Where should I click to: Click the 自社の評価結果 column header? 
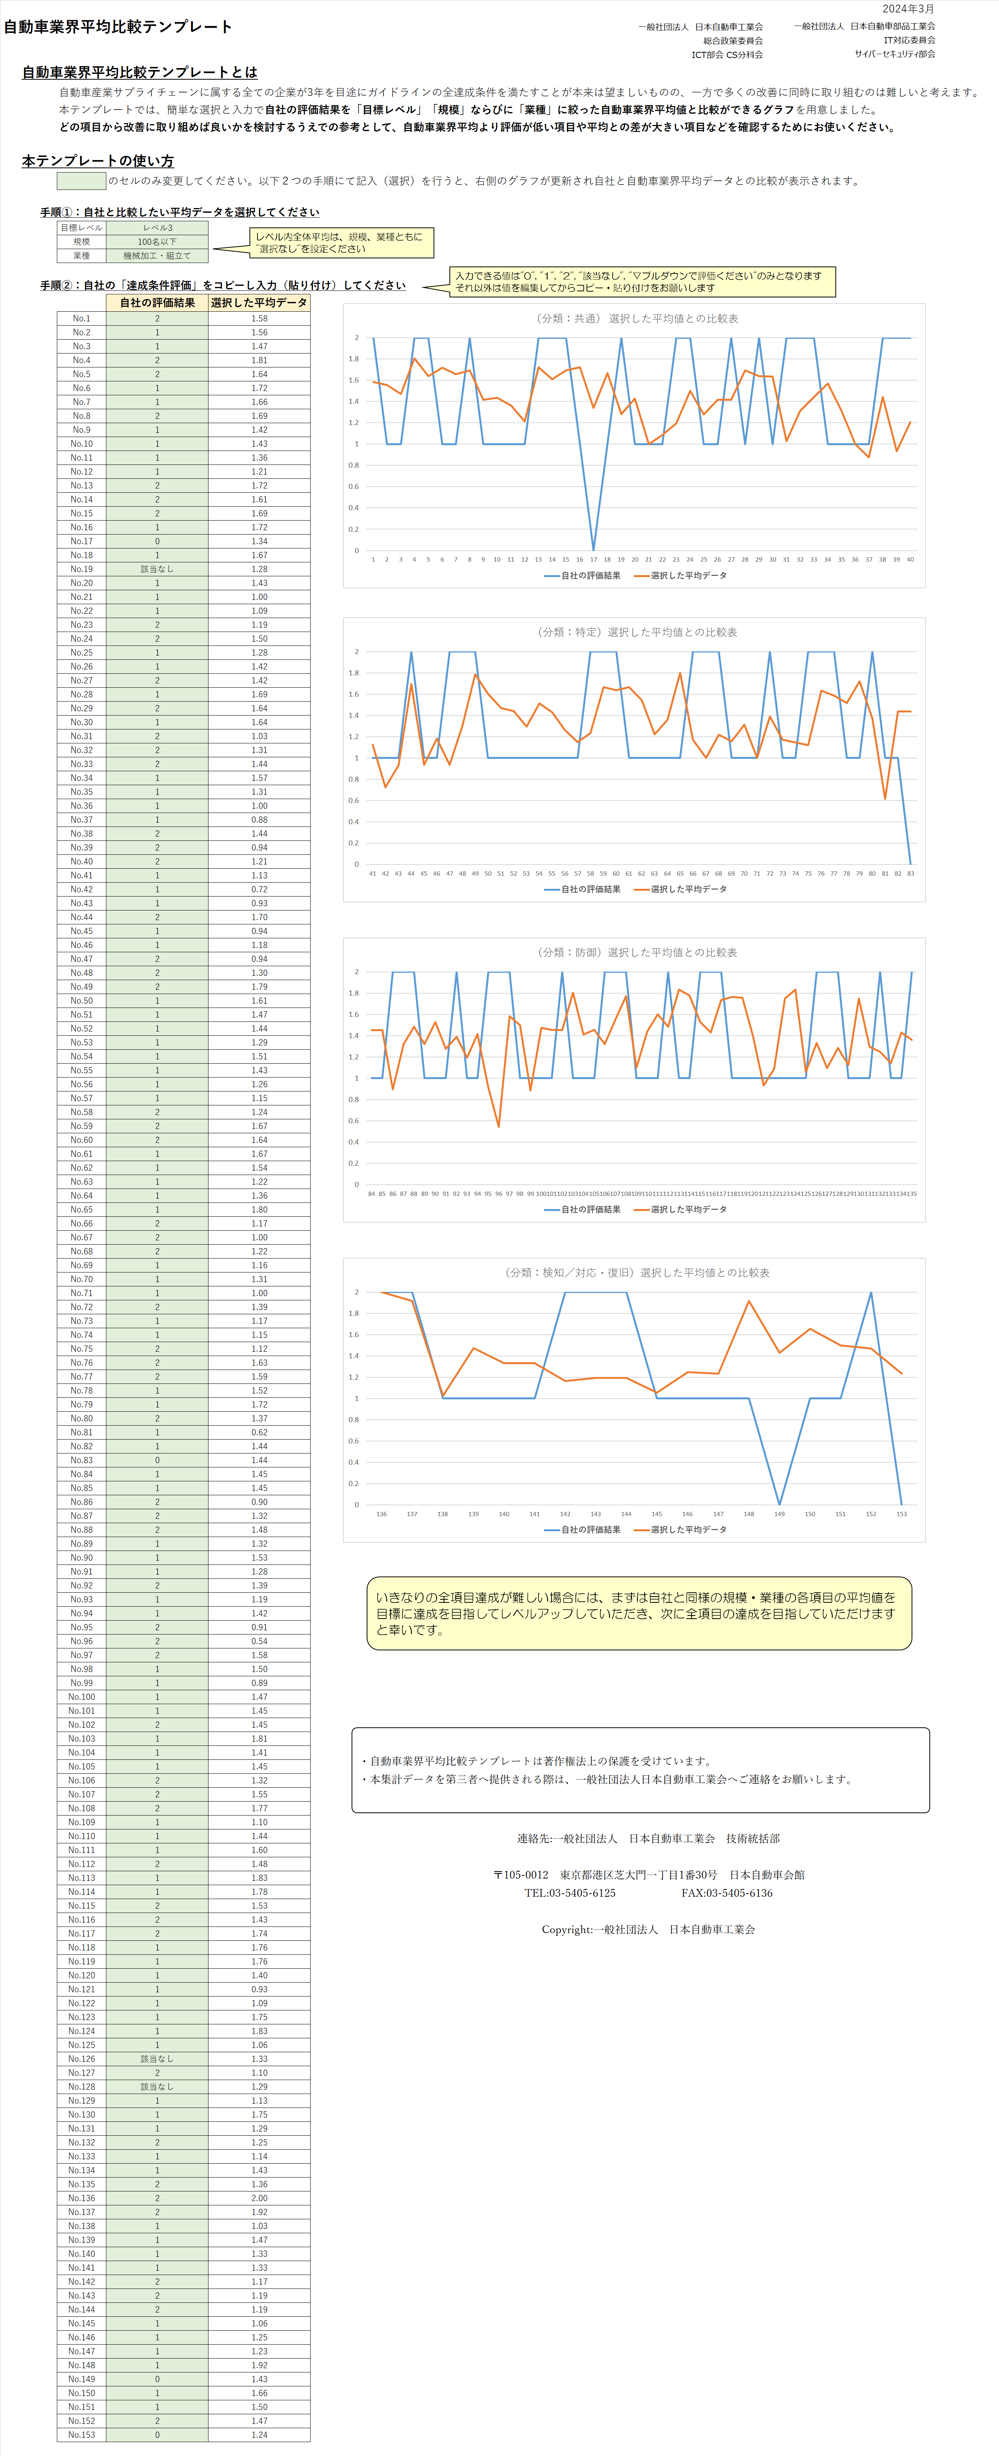point(157,303)
